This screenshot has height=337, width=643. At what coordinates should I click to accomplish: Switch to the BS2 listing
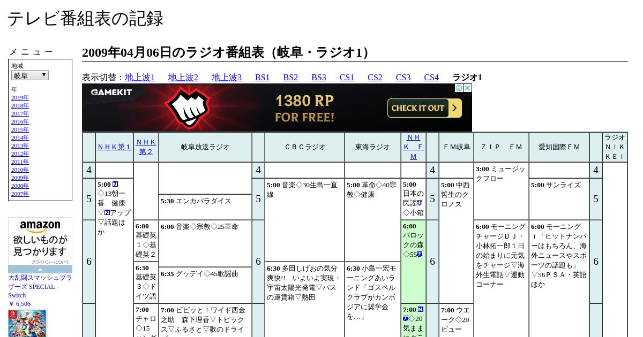[290, 78]
